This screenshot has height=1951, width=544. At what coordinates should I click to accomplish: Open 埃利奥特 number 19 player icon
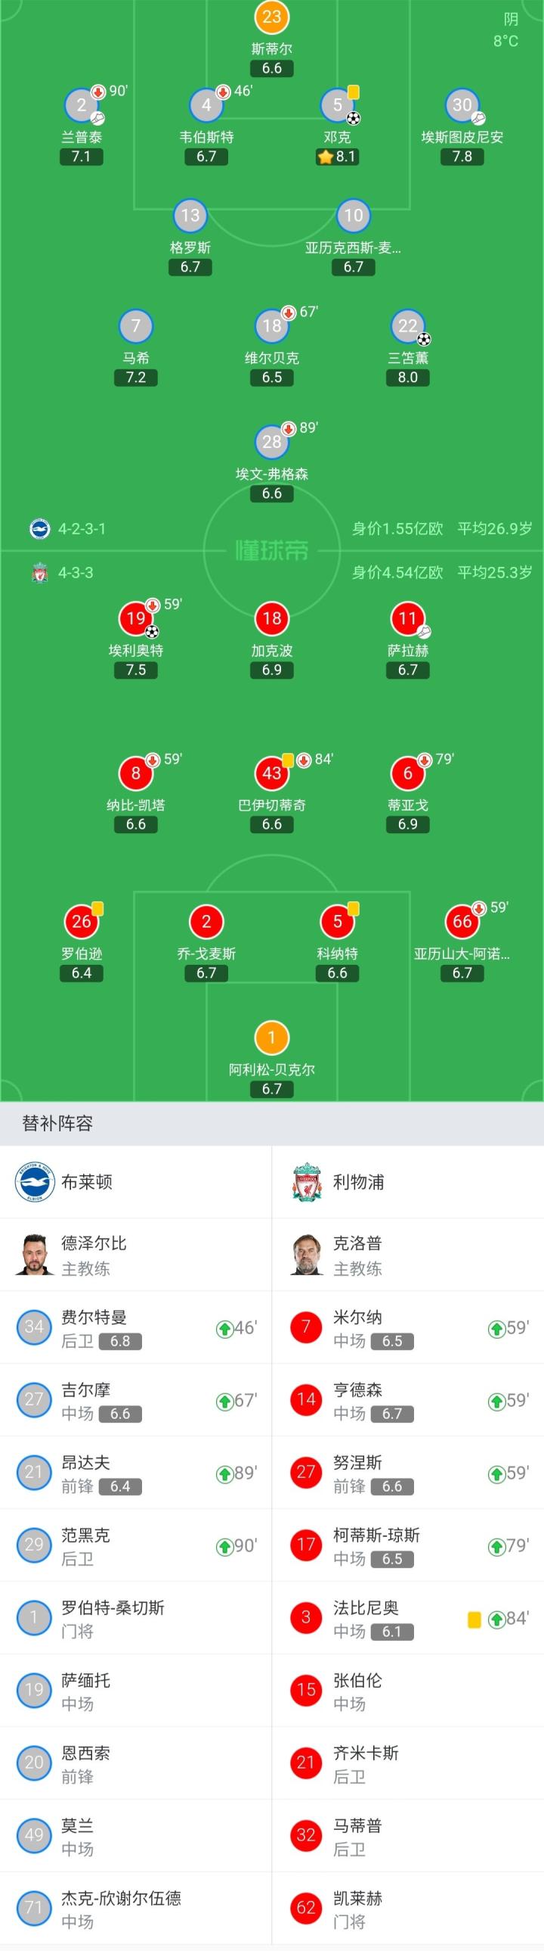click(x=136, y=619)
